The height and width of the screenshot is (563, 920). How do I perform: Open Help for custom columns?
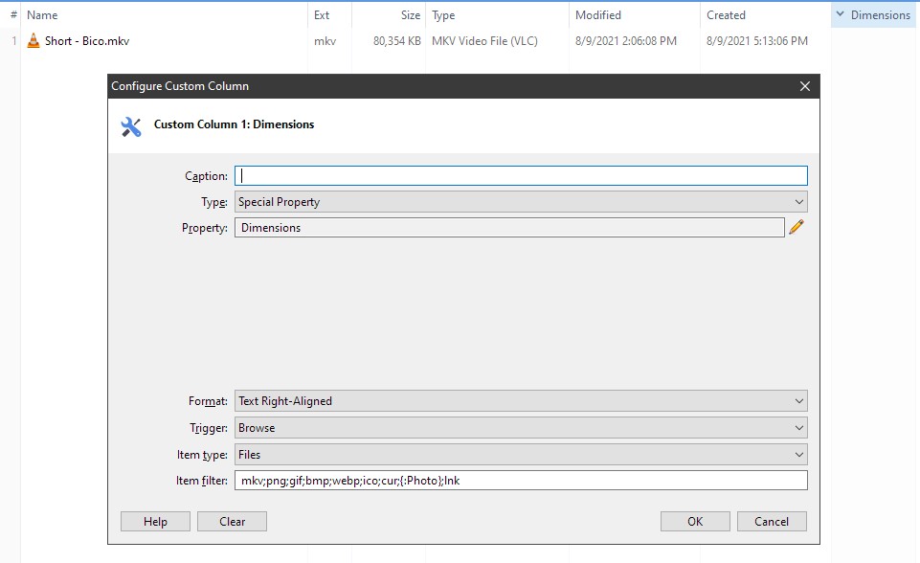tap(155, 522)
